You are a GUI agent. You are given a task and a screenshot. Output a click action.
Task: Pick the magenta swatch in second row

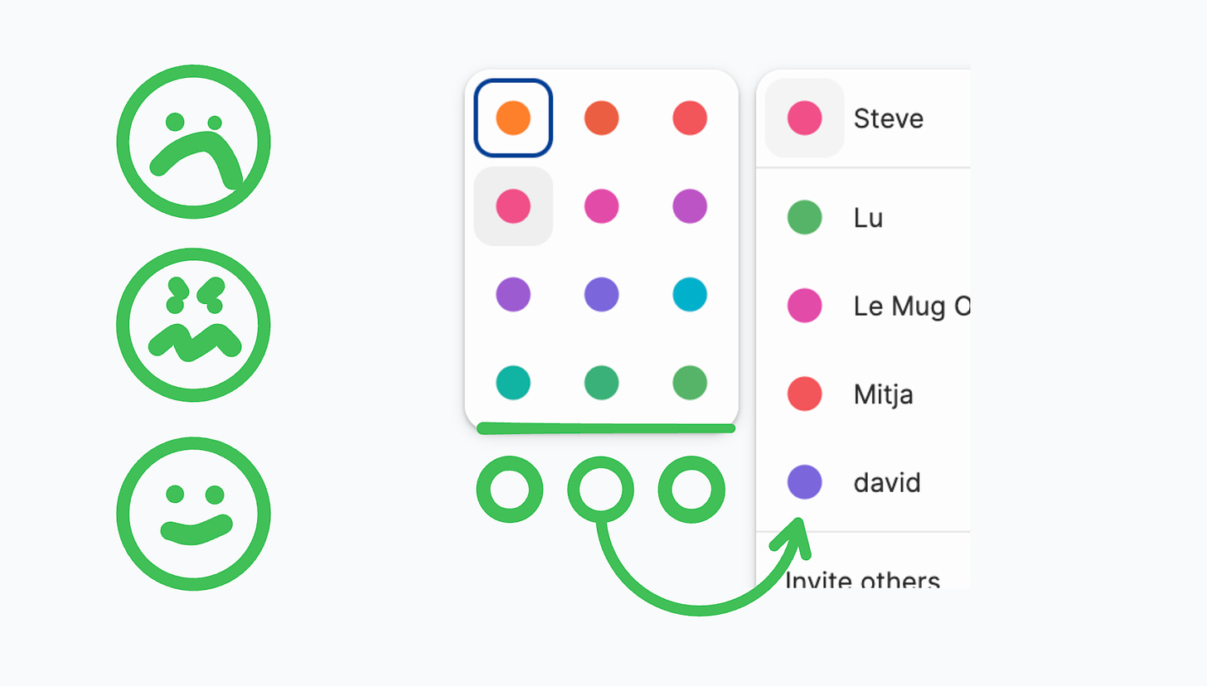[602, 206]
